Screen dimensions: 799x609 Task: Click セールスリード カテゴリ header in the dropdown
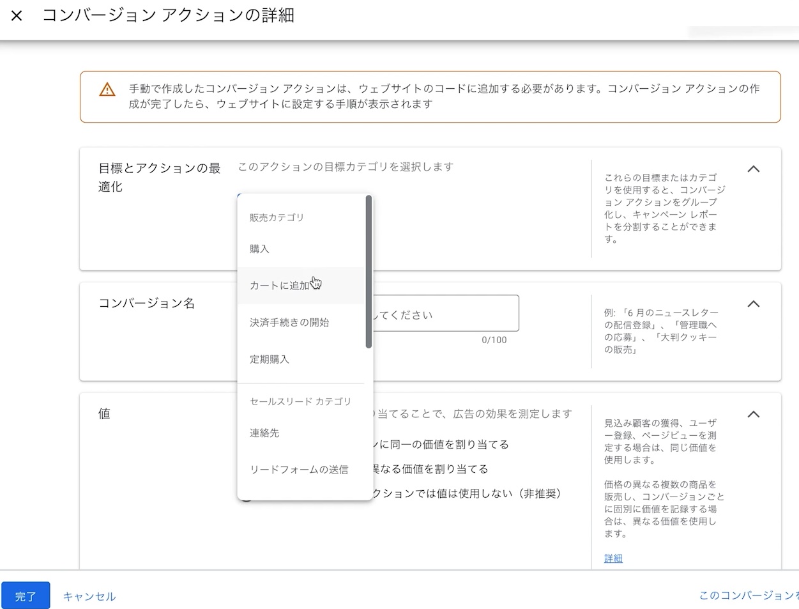300,401
